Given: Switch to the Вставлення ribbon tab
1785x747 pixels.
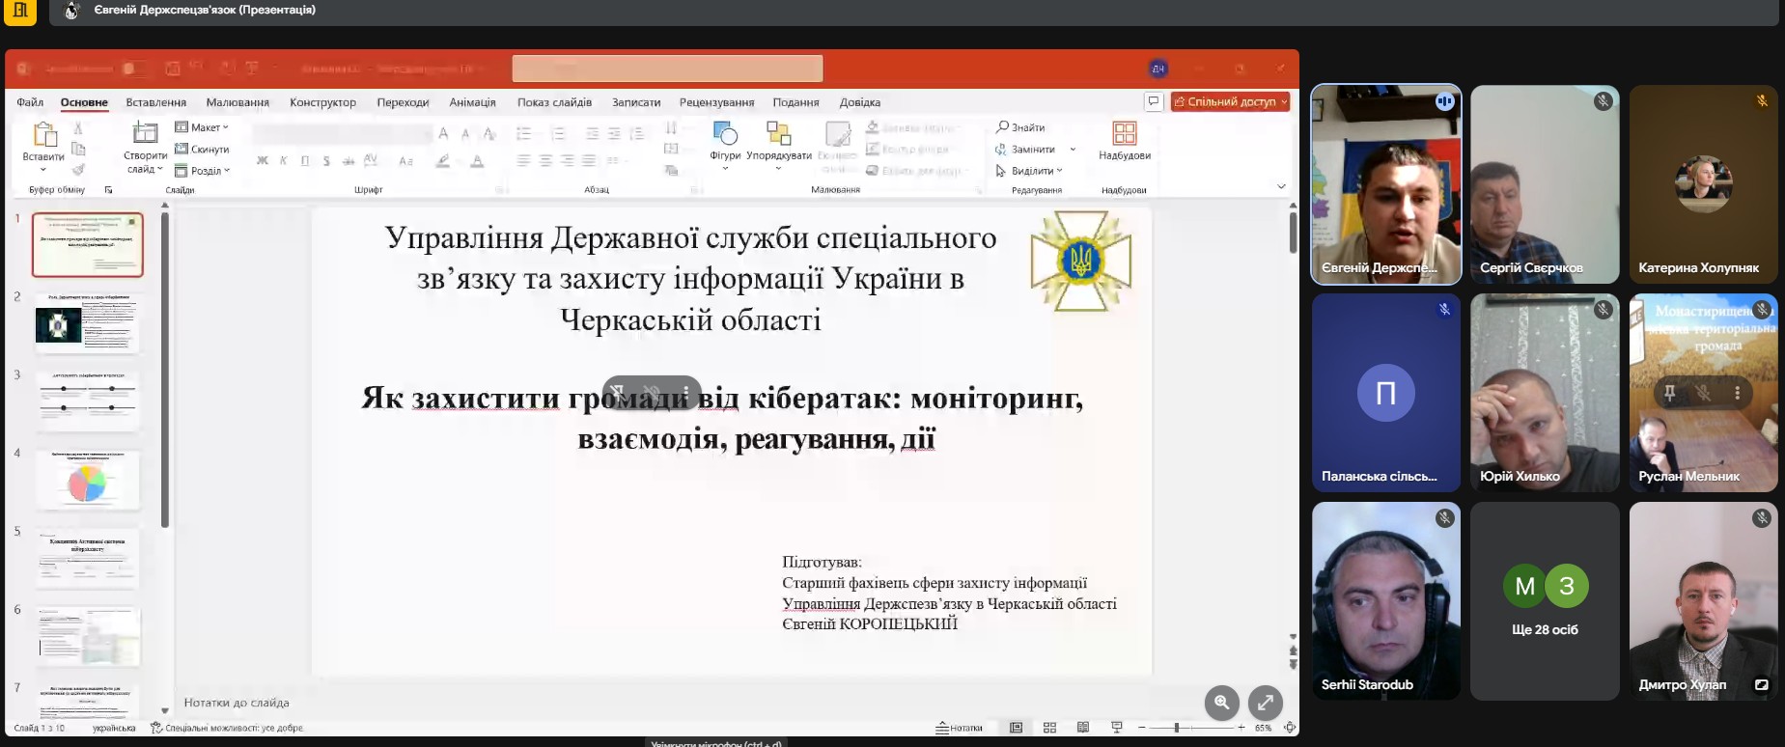Looking at the screenshot, I should 155,102.
